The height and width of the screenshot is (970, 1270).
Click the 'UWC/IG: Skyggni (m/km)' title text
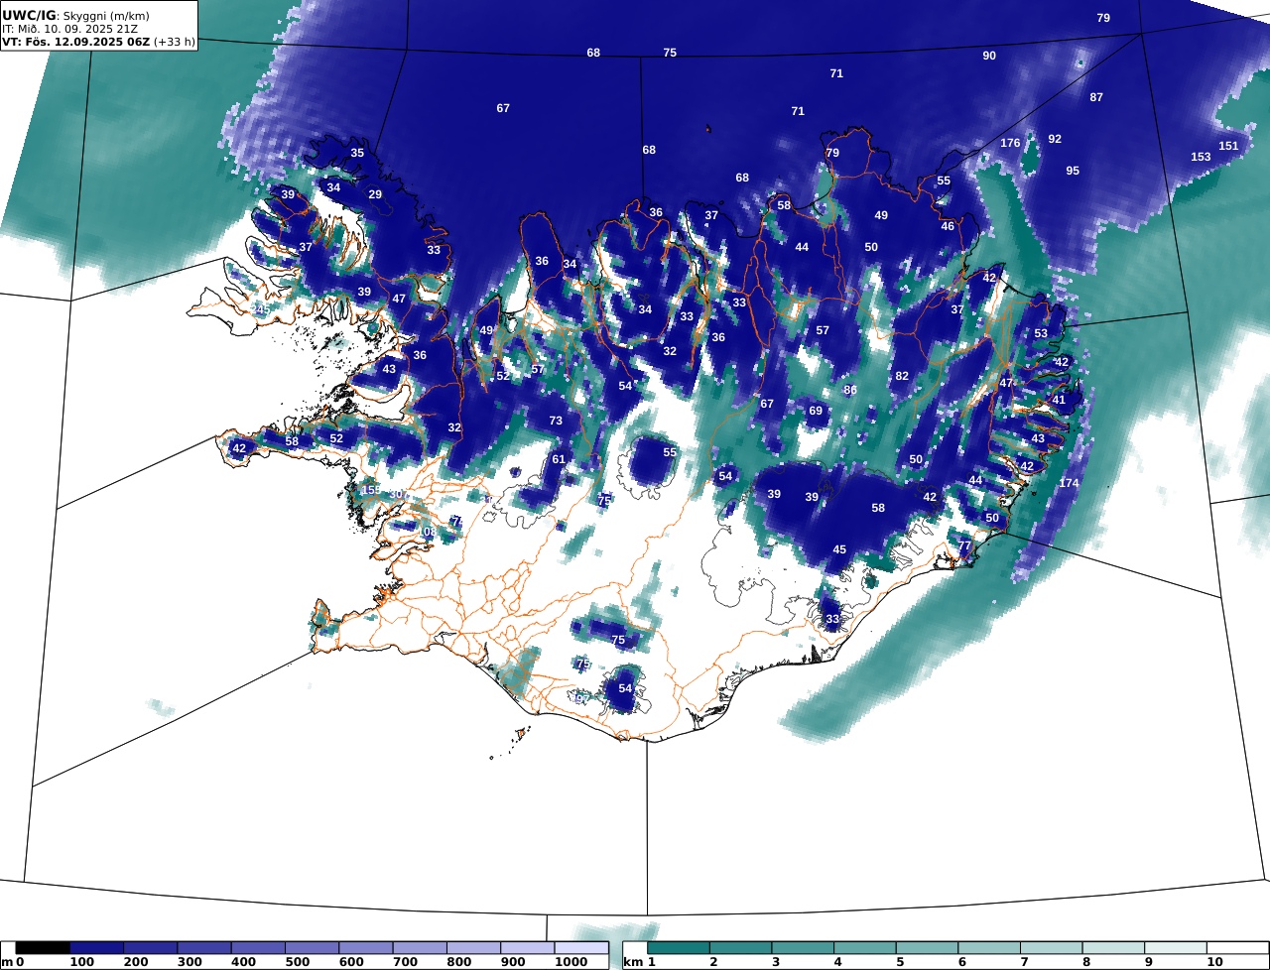[x=76, y=16]
